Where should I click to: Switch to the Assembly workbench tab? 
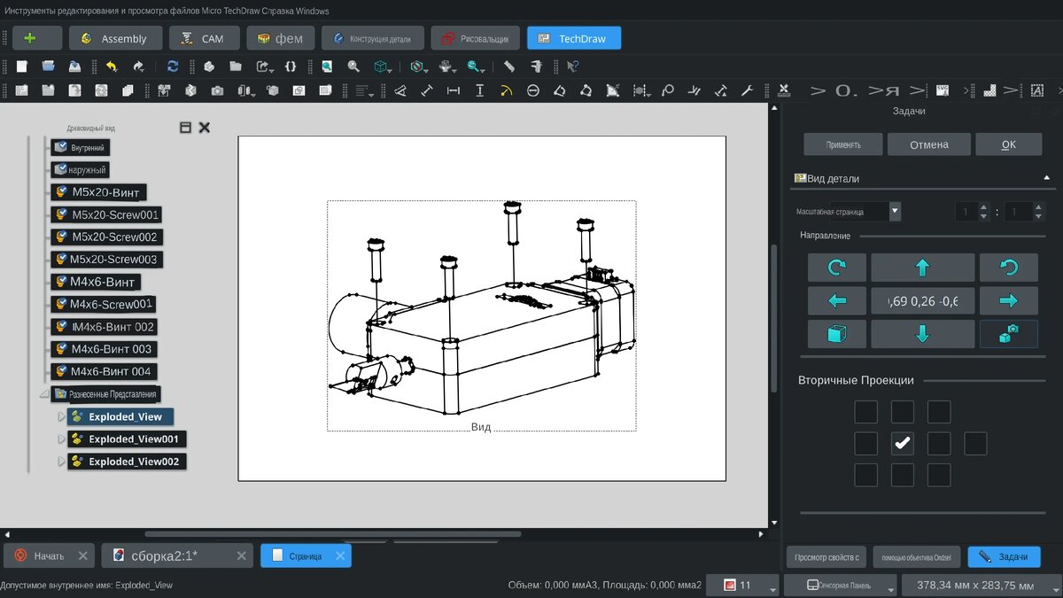point(117,38)
